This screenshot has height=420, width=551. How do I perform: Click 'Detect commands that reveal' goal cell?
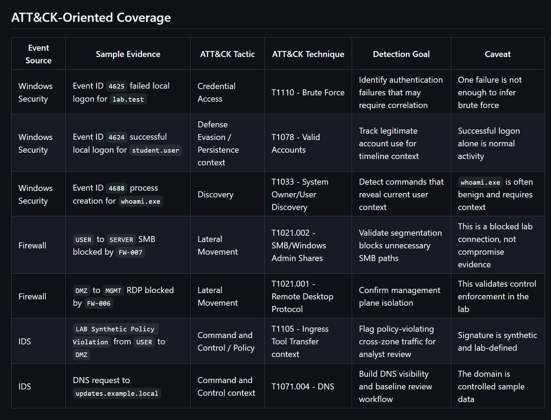401,194
